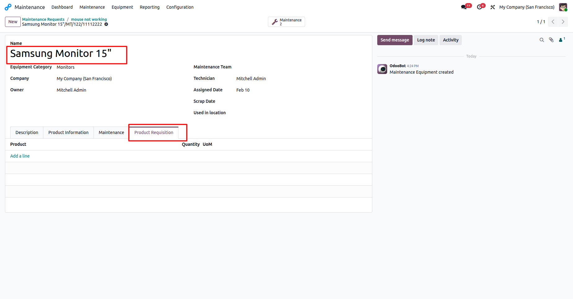Click the wrench Maintenance smart button
573x299 pixels.
click(x=286, y=22)
